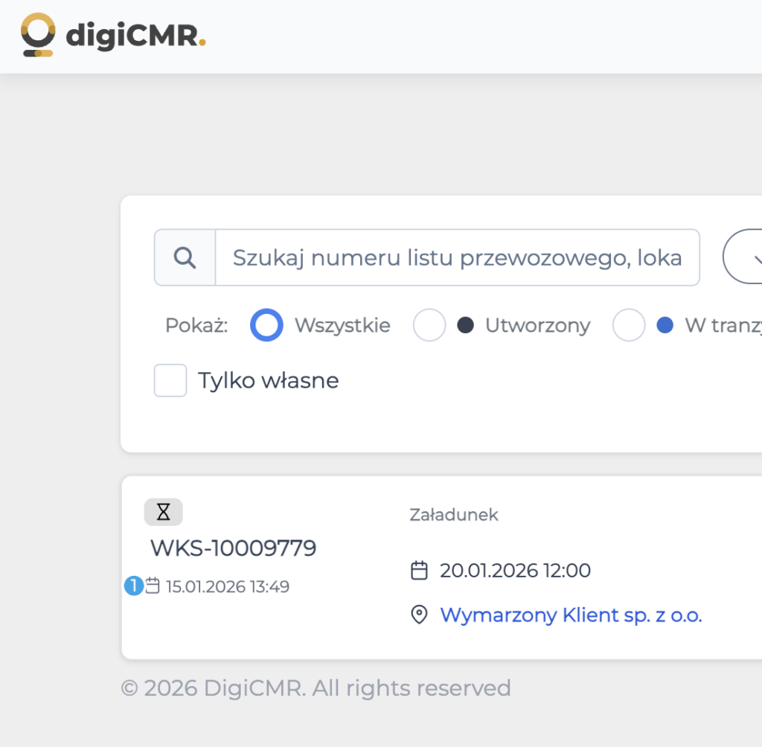Click the loading date 20.01.2026 12:00
The width and height of the screenshot is (762, 747).
click(x=515, y=571)
